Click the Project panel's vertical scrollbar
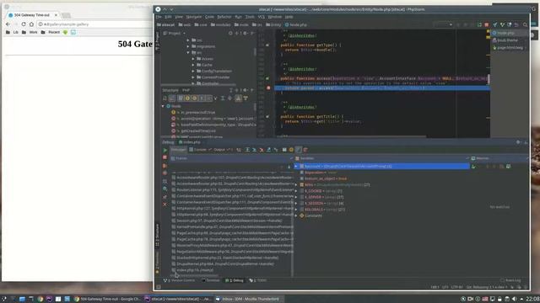The height and width of the screenshot is (303, 540). pyautogui.click(x=255, y=51)
